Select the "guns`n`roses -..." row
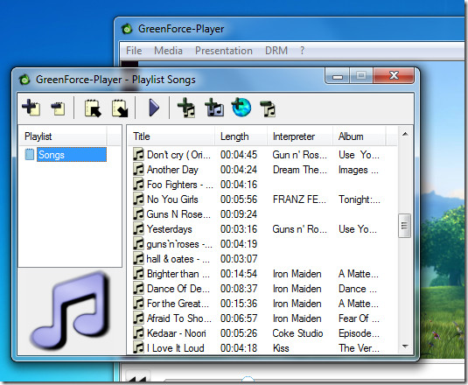This screenshot has height=385, width=468. 262,244
